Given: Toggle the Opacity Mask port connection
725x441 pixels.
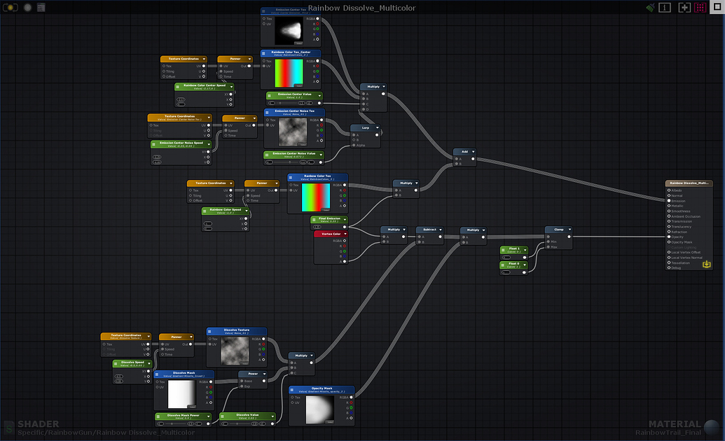Looking at the screenshot, I should click(x=669, y=241).
